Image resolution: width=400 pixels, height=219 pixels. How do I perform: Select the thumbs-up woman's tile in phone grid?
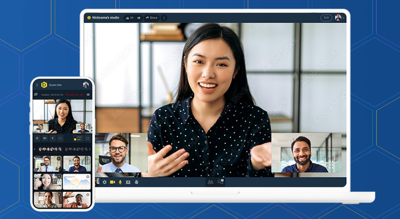click(48, 182)
